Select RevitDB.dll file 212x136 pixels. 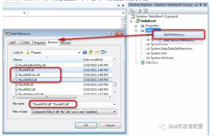[26, 84]
